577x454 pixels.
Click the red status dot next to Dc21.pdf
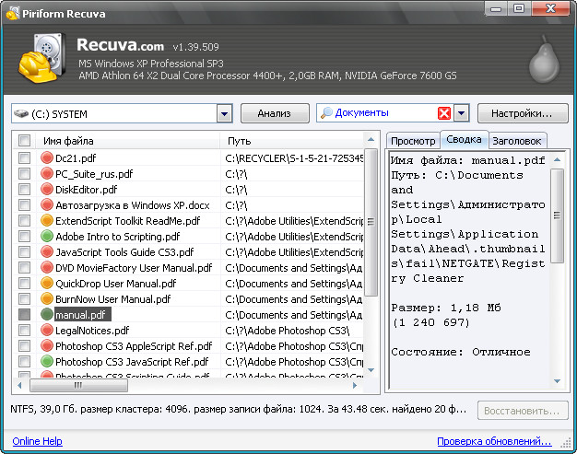tap(47, 157)
